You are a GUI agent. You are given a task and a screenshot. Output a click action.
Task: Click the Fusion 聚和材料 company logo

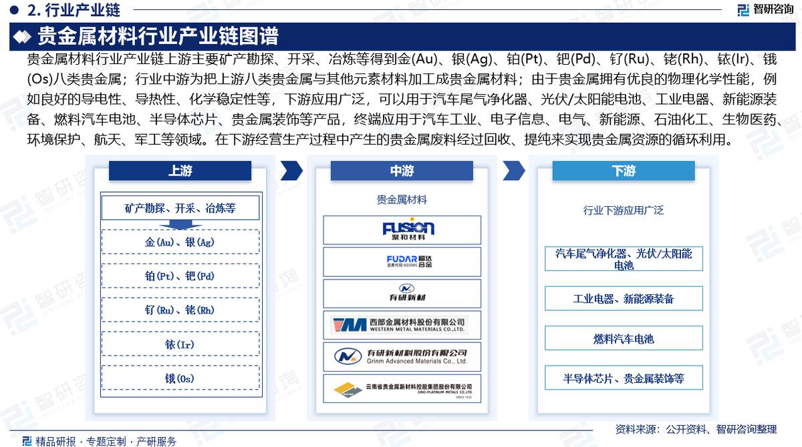402,230
